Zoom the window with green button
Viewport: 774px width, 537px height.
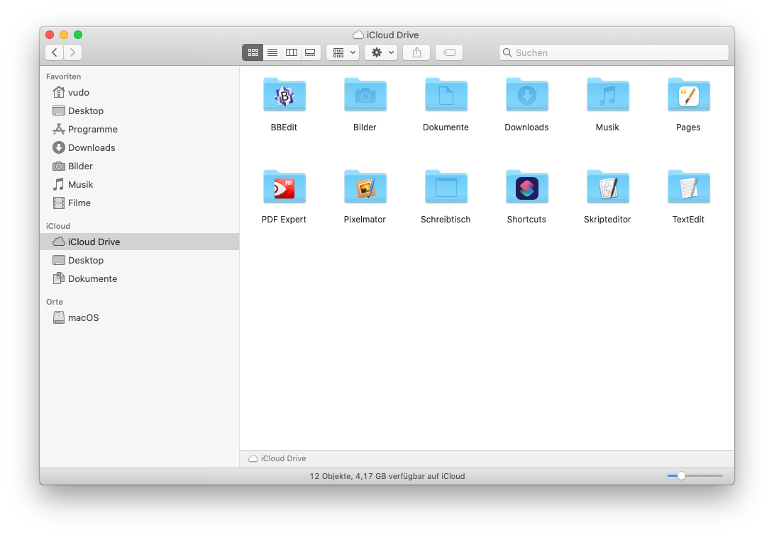(78, 35)
